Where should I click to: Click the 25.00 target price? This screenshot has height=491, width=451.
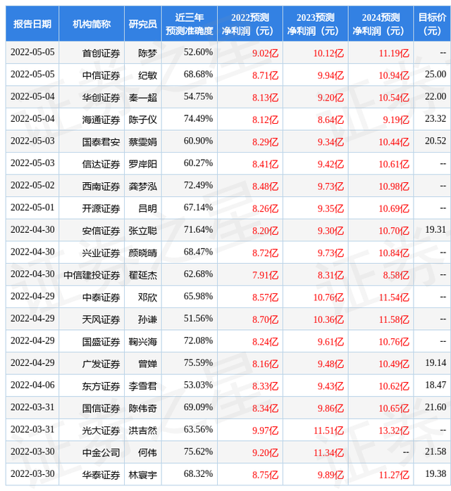tap(435, 75)
